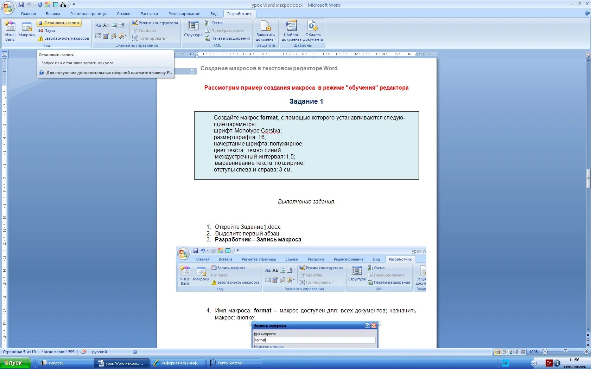Open the Структура document structure pane
This screenshot has width=591, height=369.
[x=193, y=29]
